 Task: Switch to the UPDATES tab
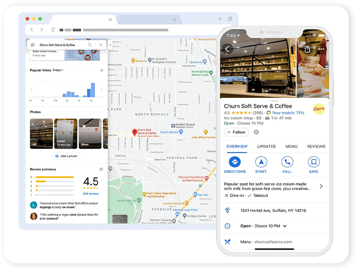(266, 147)
